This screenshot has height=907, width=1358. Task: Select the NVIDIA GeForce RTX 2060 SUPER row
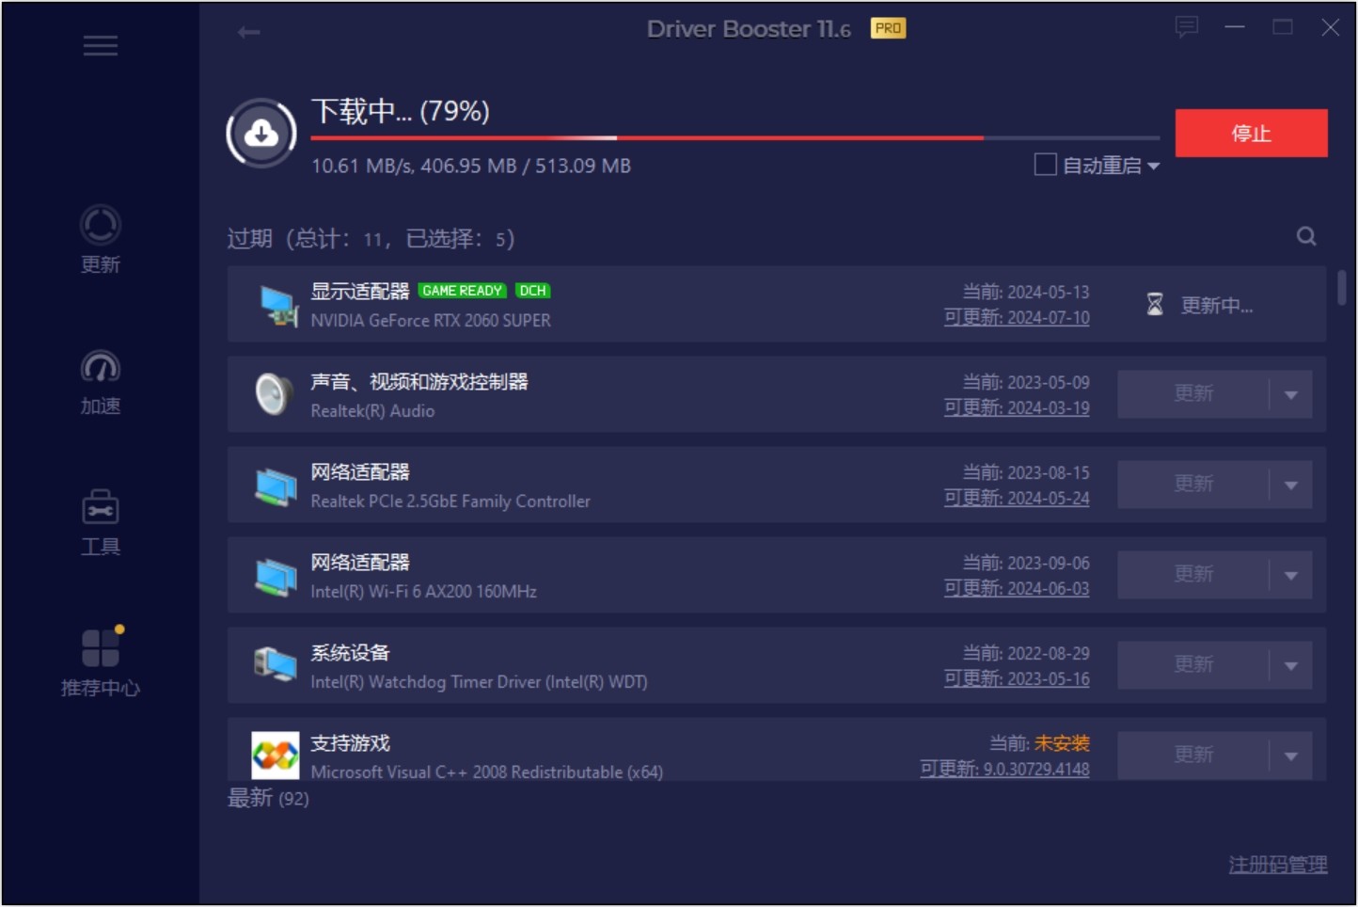[777, 304]
